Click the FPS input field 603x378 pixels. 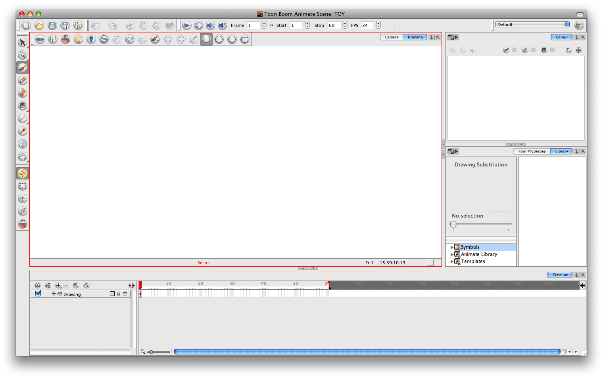point(367,25)
